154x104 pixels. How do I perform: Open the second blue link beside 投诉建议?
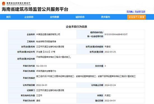pyautogui.click(x=140, y=12)
